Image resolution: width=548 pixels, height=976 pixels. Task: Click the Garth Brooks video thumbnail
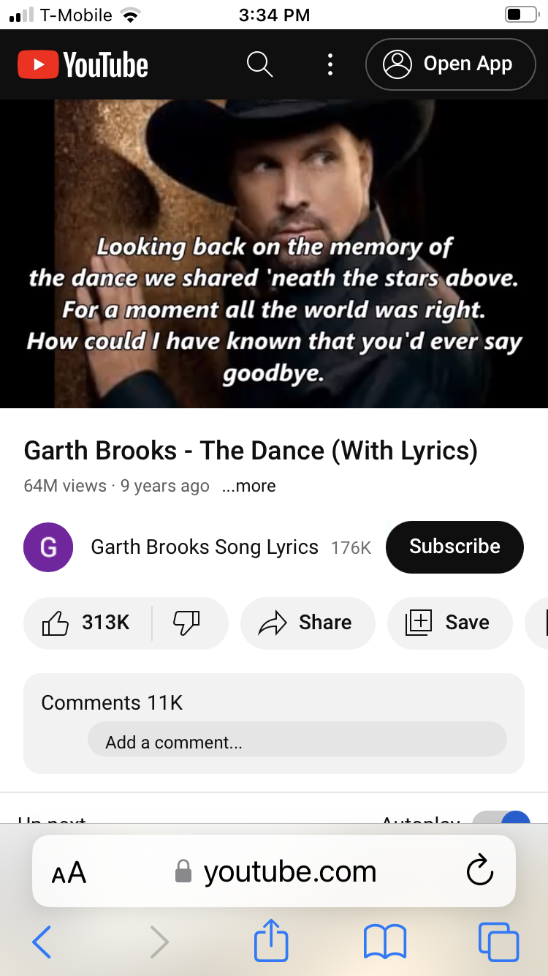[274, 254]
